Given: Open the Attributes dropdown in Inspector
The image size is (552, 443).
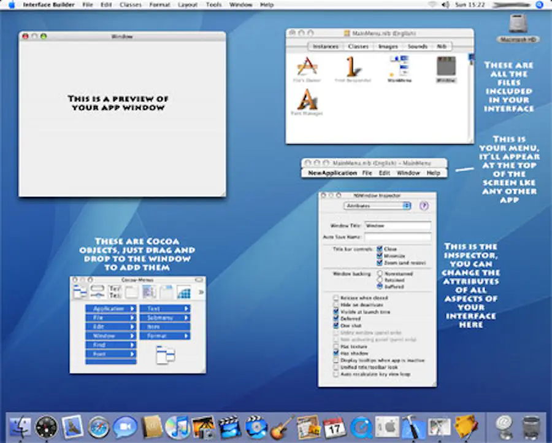Looking at the screenshot, I should [x=377, y=206].
